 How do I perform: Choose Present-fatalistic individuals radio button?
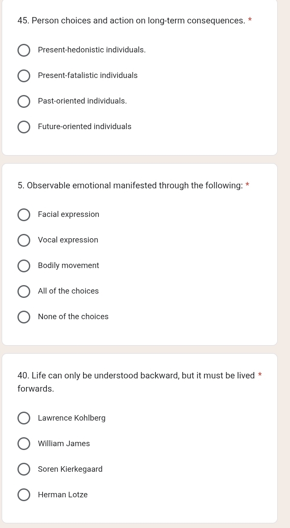point(24,76)
